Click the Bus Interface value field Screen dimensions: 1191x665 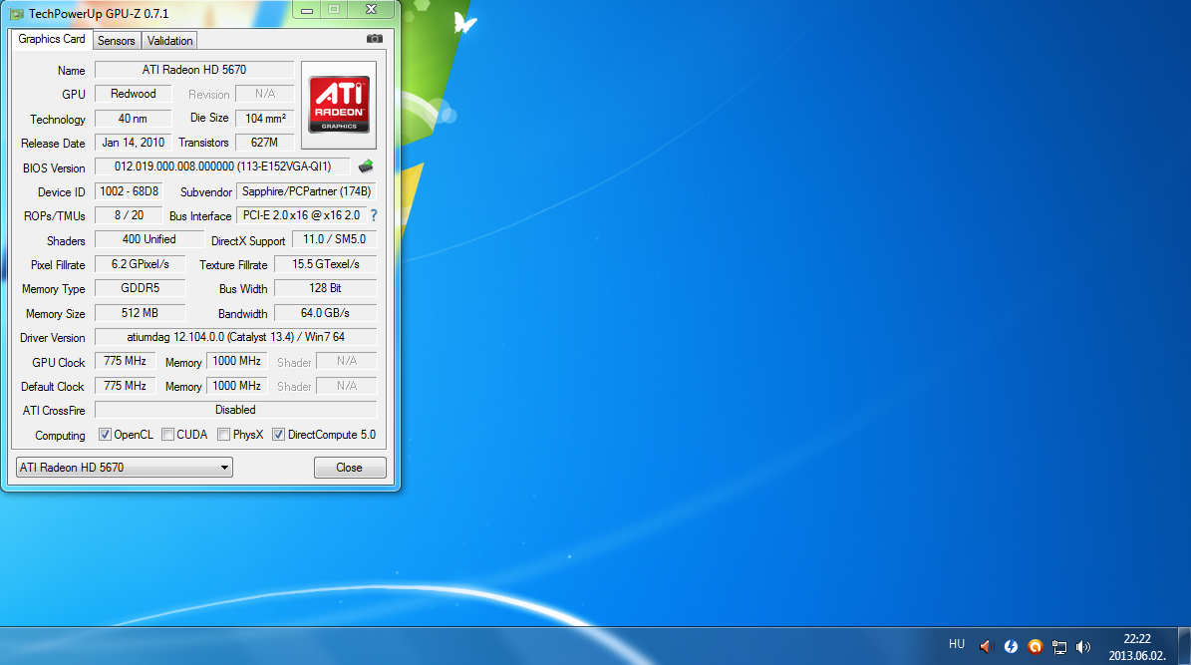click(x=302, y=215)
